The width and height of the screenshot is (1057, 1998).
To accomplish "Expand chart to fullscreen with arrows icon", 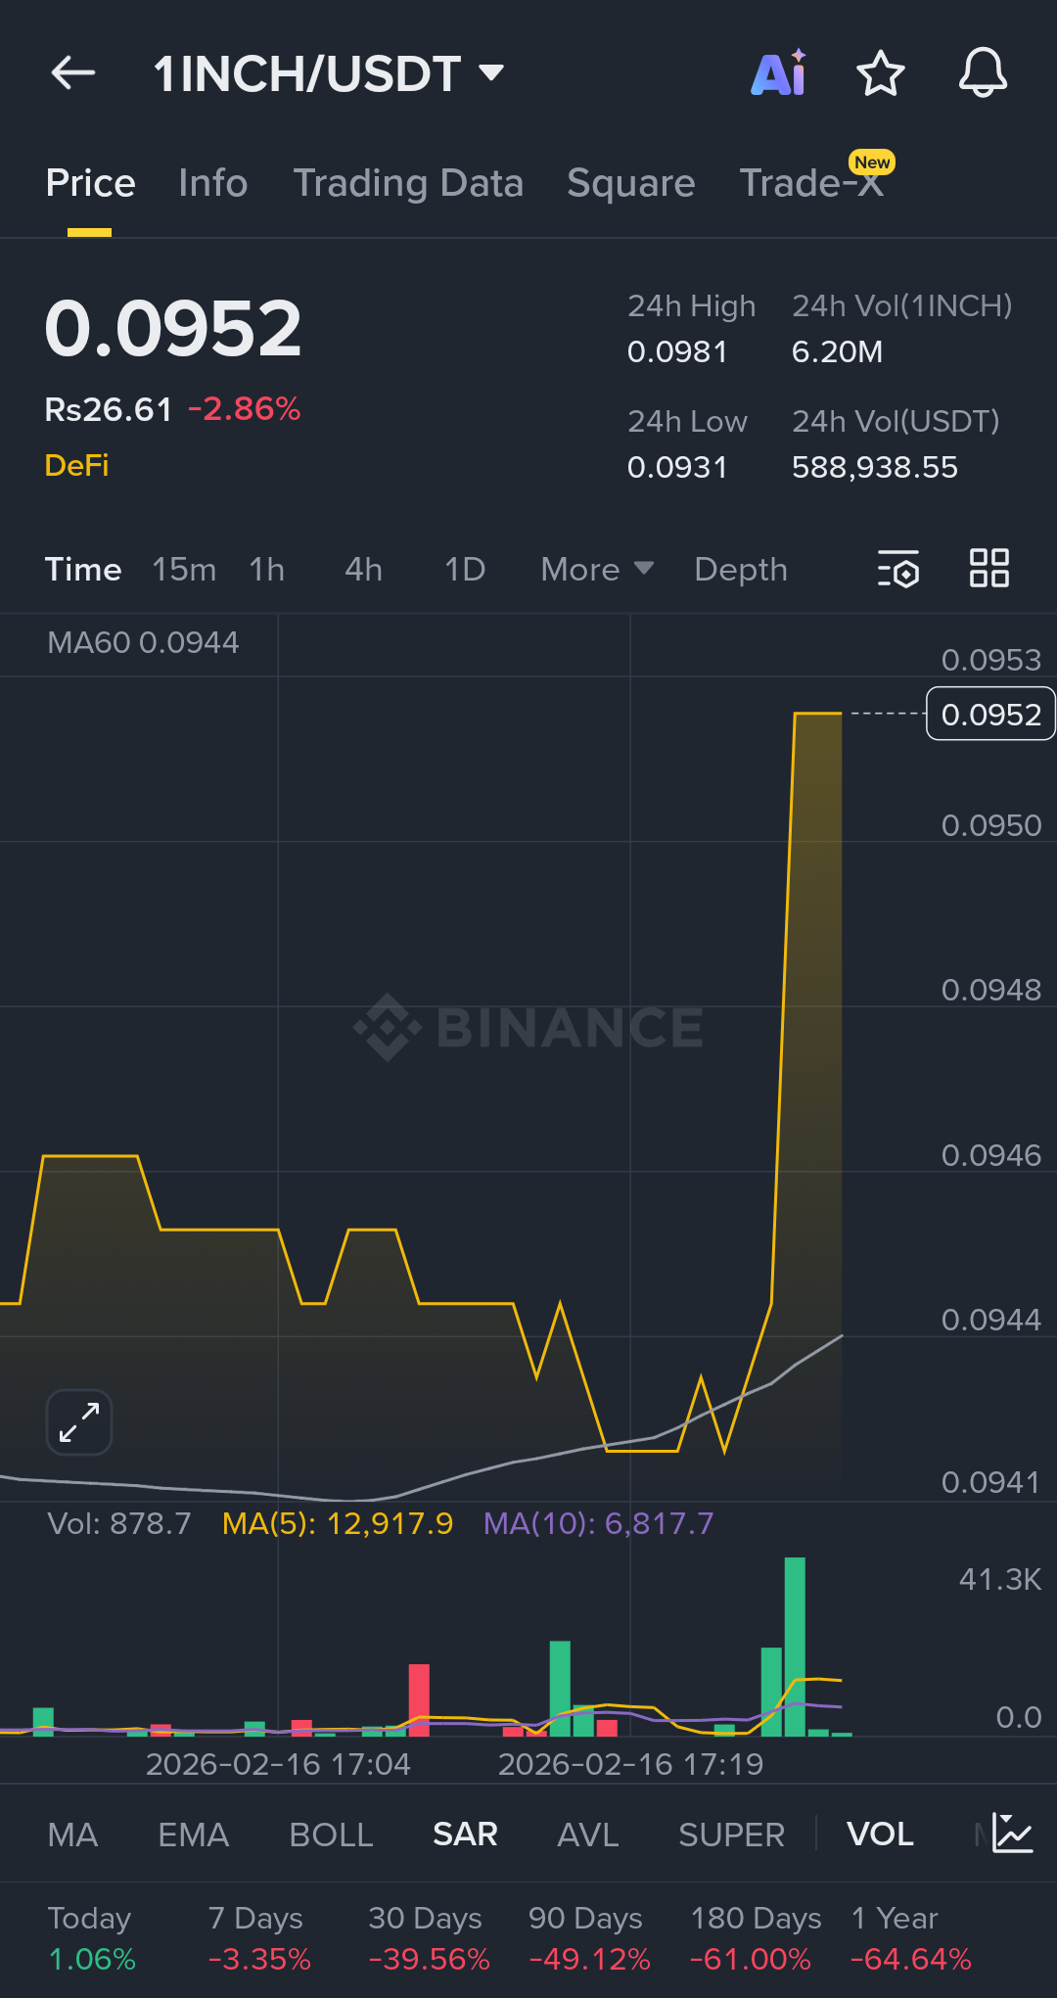I will click(79, 1422).
